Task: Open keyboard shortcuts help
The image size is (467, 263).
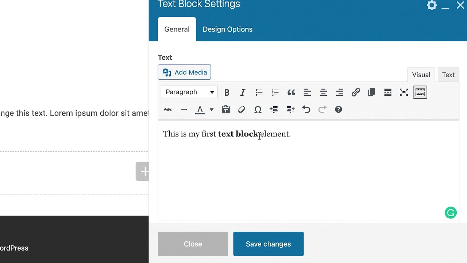Action: (x=339, y=109)
